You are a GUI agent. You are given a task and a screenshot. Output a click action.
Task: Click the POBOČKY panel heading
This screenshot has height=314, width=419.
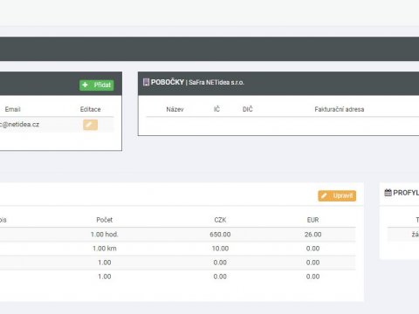[168, 82]
